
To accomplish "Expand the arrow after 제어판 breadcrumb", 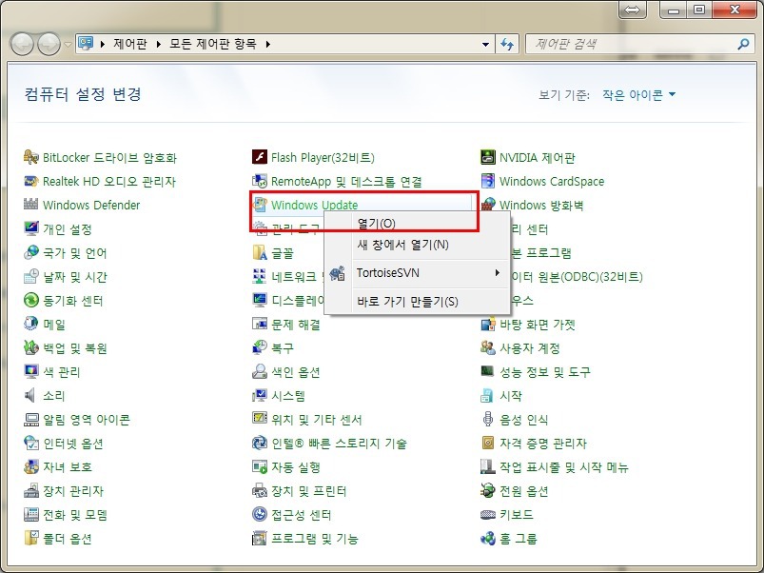I will coord(159,44).
